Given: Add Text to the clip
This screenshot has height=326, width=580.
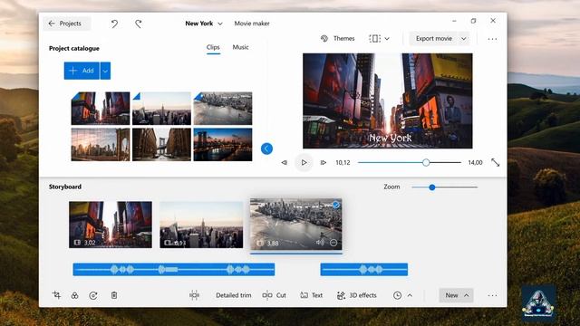Looking at the screenshot, I should 312,295.
